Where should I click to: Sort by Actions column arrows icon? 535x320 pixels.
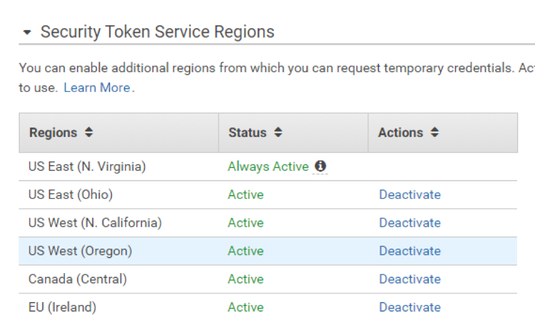[x=434, y=132]
